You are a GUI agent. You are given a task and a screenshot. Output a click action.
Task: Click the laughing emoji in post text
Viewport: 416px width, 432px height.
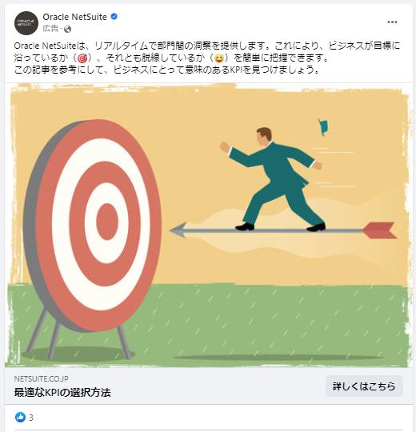pyautogui.click(x=219, y=58)
